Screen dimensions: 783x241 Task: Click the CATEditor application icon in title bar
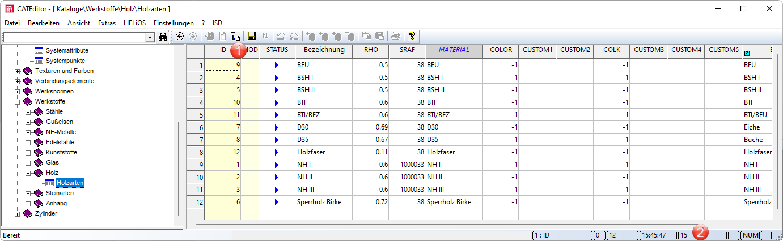9,8
